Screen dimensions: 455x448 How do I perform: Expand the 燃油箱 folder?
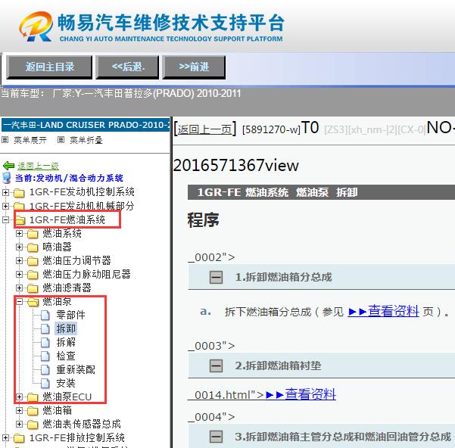[19, 411]
